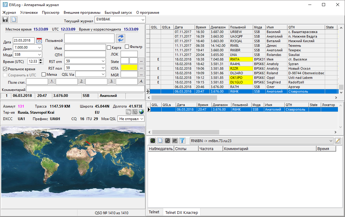Click the yellow IOTA field
This screenshot has width=345, height=217.
click(x=129, y=68)
